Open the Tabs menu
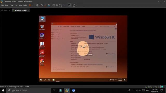Viewport: 166px width, 93px height. coord(20,5)
